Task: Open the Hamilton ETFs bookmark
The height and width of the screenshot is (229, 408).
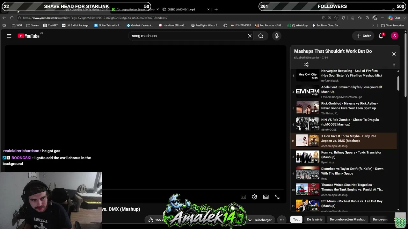Action: click(172, 25)
